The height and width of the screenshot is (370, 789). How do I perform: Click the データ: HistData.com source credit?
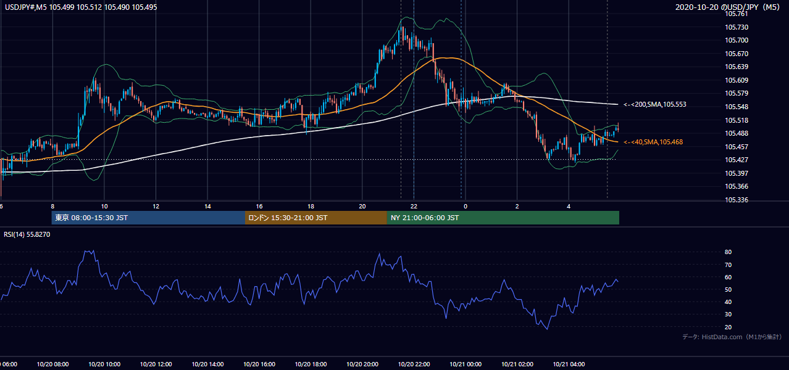pos(732,337)
